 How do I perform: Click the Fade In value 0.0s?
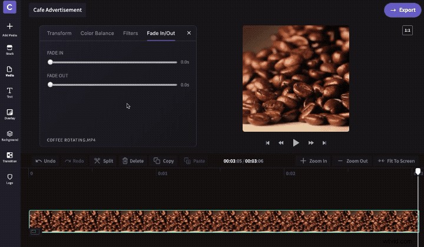[x=185, y=62]
